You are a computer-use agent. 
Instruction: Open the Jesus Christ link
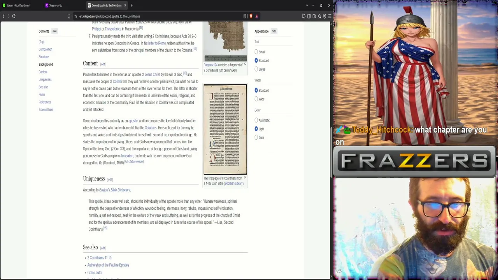click(153, 74)
